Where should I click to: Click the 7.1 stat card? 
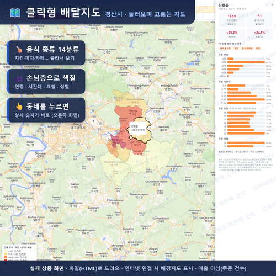click(259, 20)
